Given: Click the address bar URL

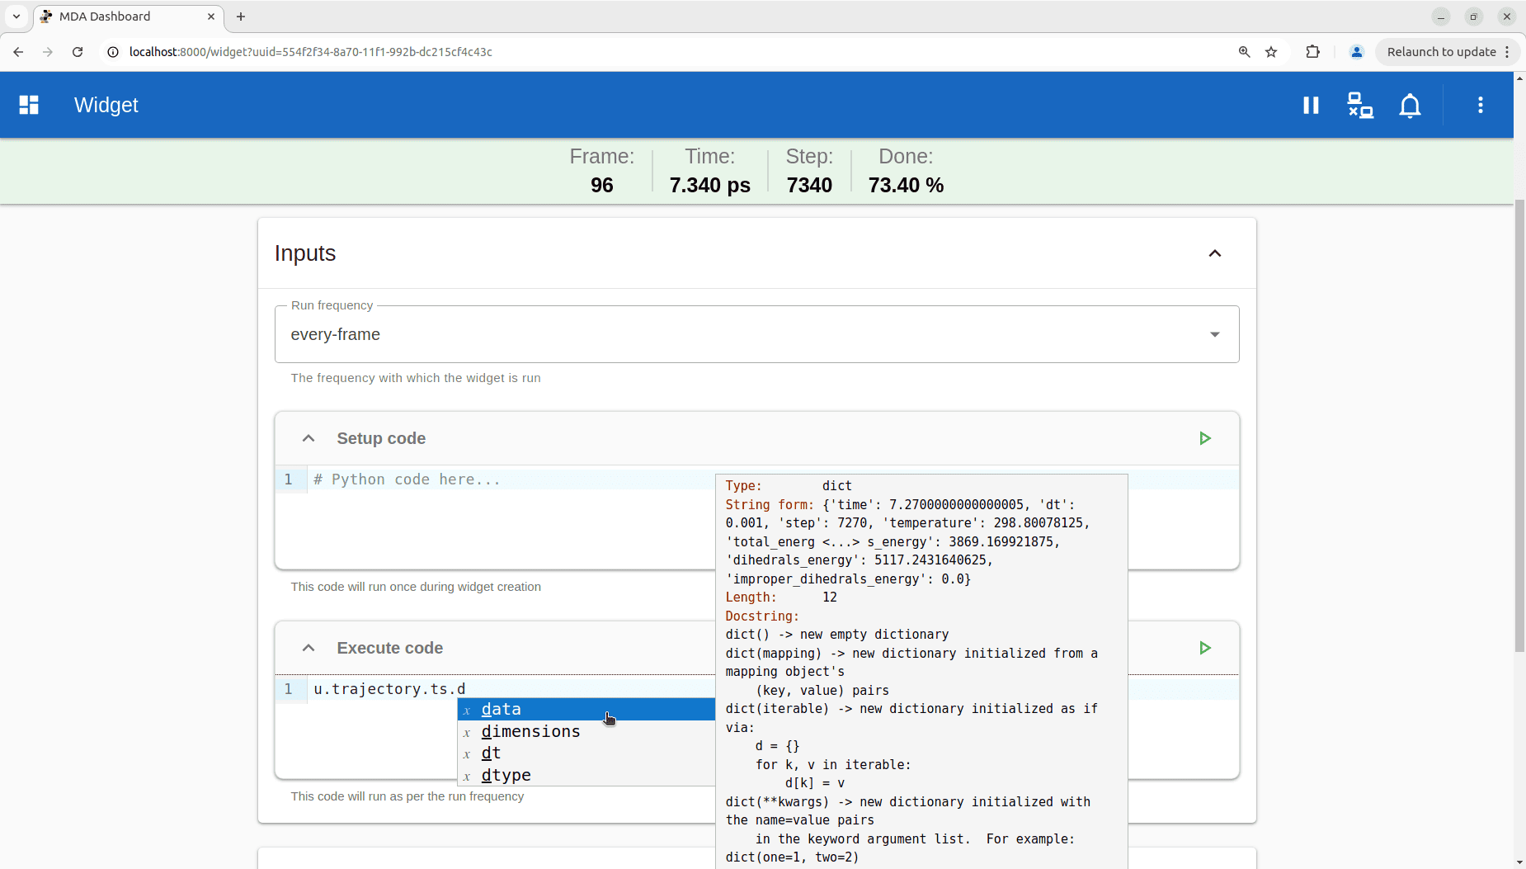Looking at the screenshot, I should click(311, 52).
